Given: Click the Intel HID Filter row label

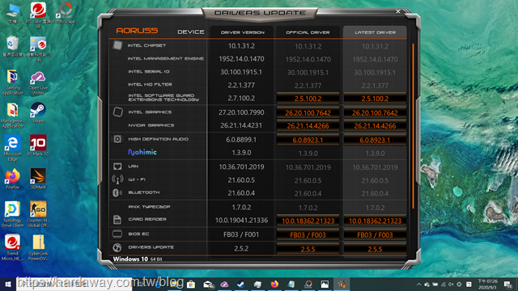Looking at the screenshot, I should click(150, 84).
